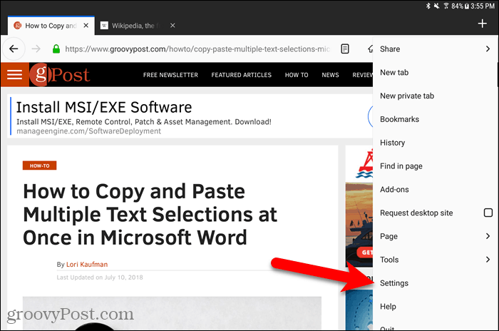Screen dimensions: 499x331
Task: Open a new tab with the plus icon
Action: tap(482, 24)
